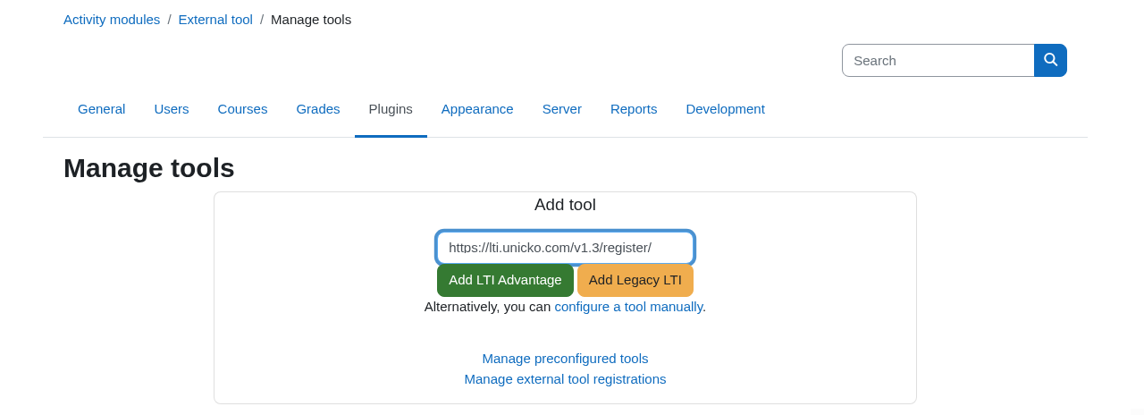Click the Add tool heading text
The image size is (1144, 415).
pyautogui.click(x=565, y=204)
